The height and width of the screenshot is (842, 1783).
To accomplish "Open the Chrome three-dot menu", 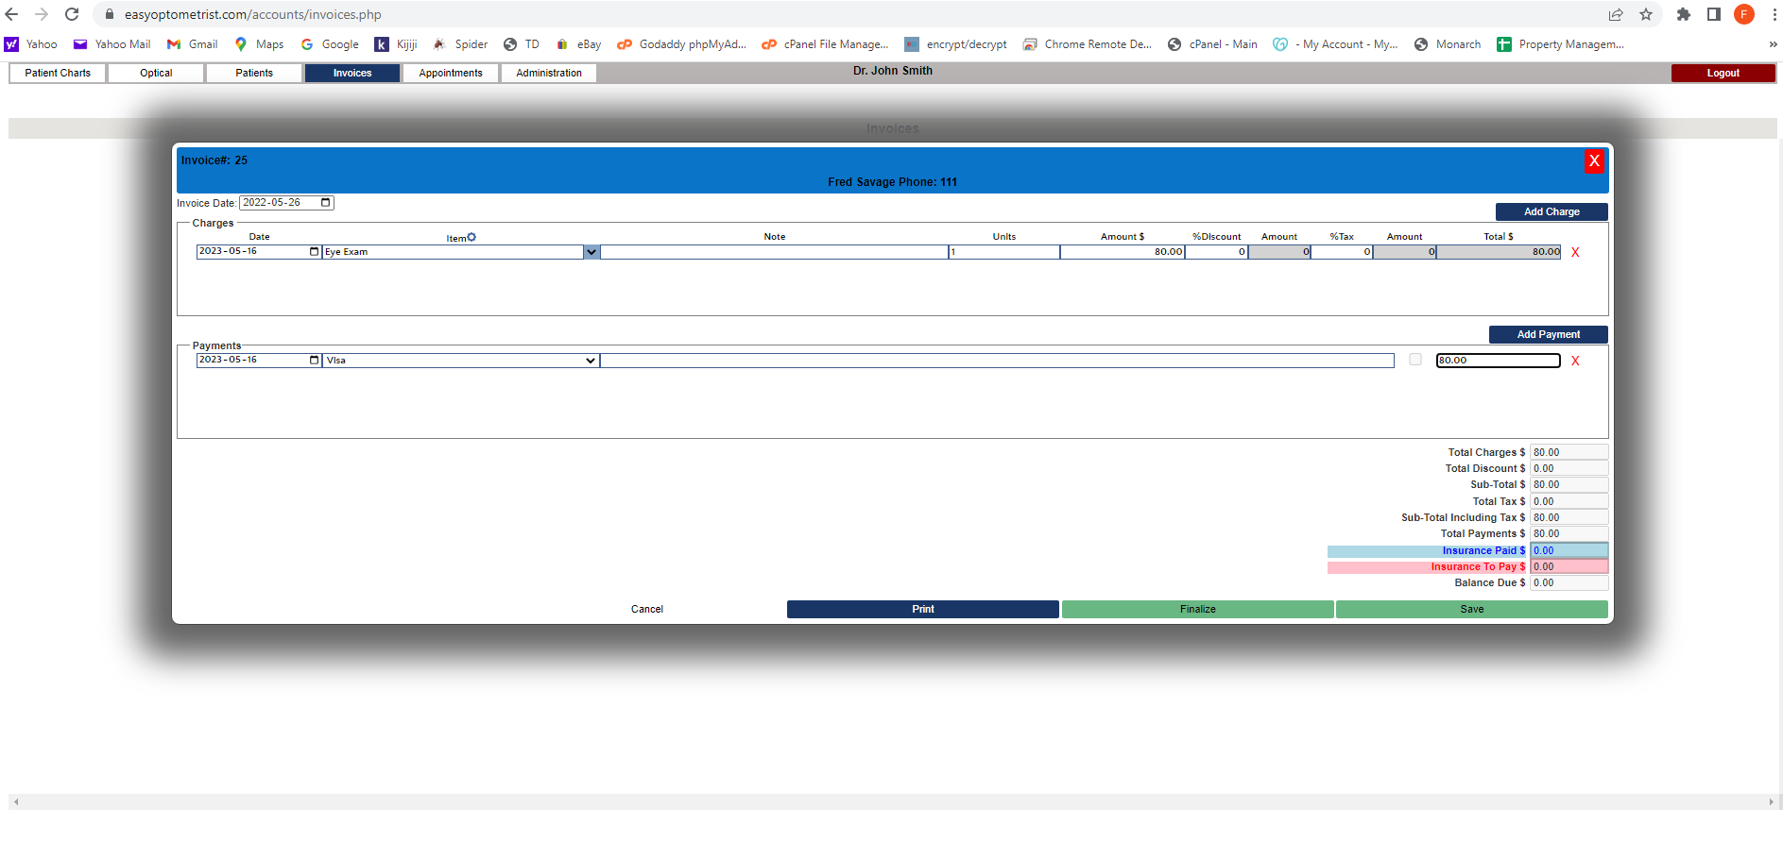I will pyautogui.click(x=1774, y=14).
